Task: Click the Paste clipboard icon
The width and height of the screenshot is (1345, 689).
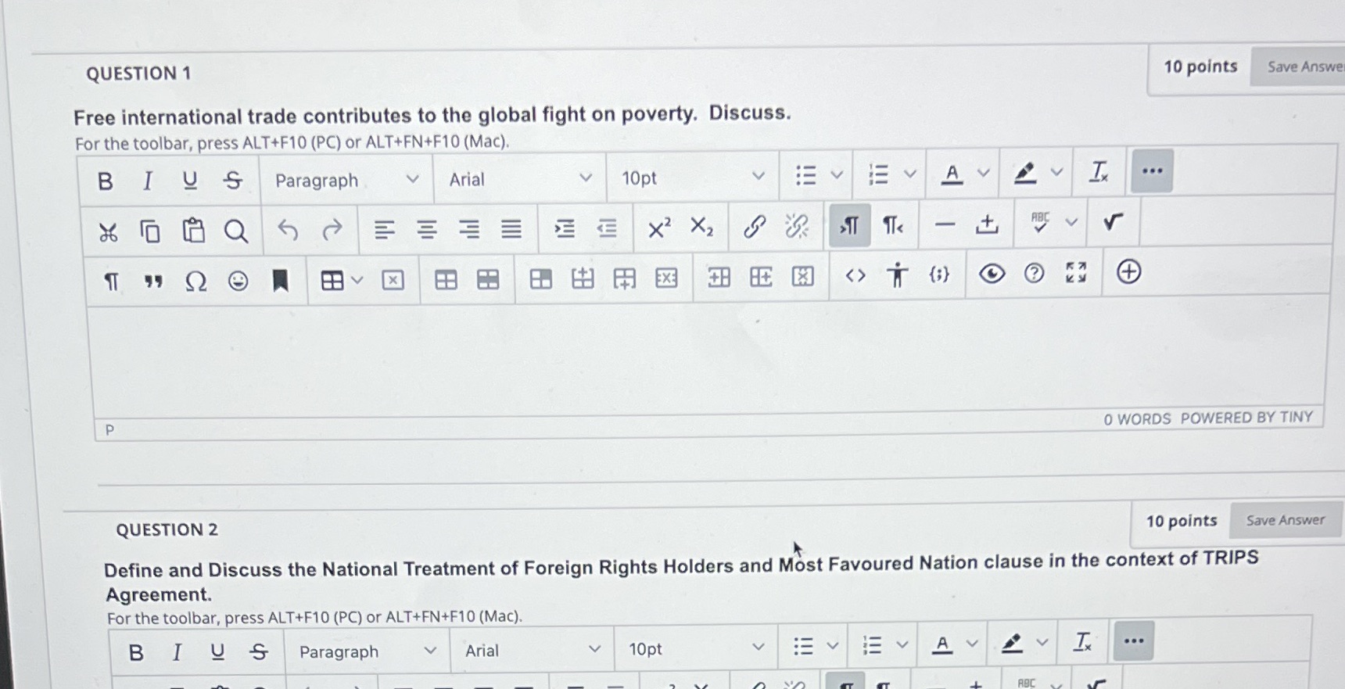Action: pyautogui.click(x=193, y=231)
